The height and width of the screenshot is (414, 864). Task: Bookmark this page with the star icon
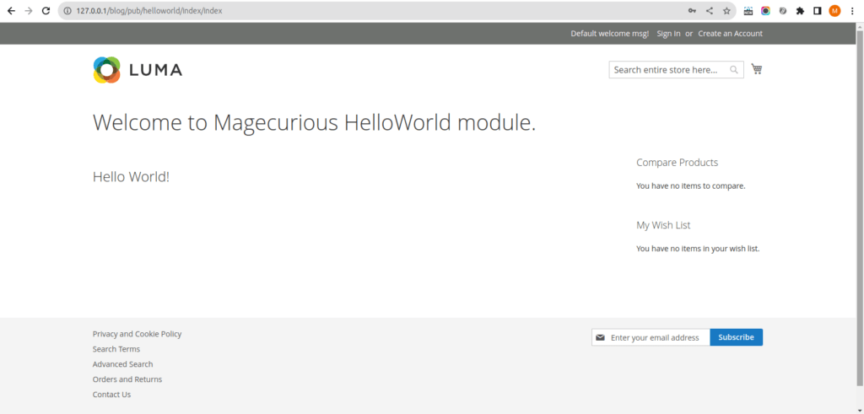(x=726, y=11)
